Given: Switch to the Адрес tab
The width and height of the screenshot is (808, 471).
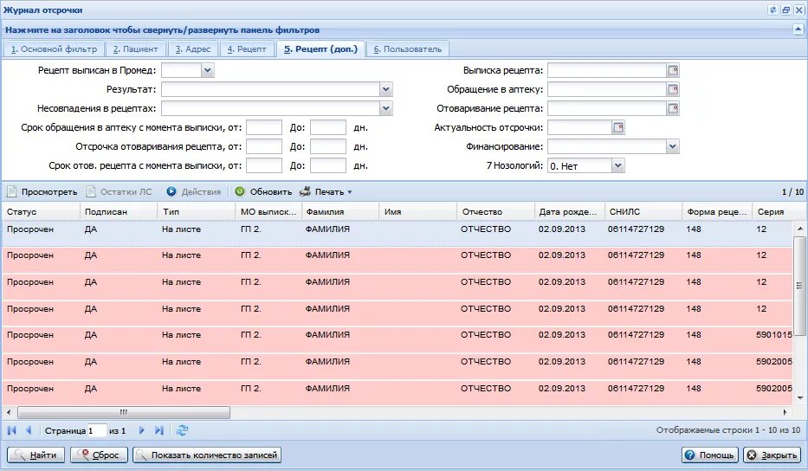Looking at the screenshot, I should tap(193, 49).
